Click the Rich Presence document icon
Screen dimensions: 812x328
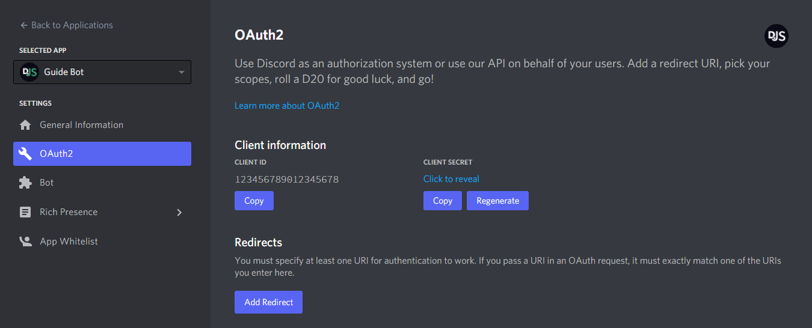tap(25, 212)
